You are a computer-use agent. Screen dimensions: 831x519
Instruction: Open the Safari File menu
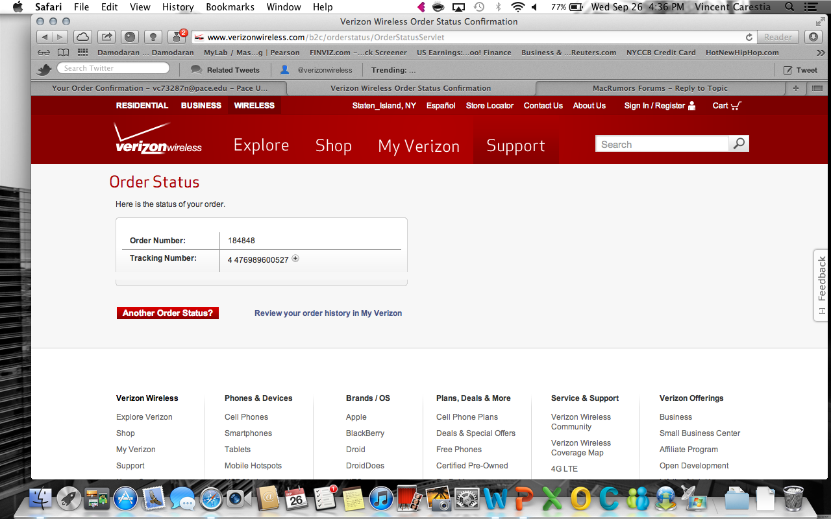(x=82, y=7)
